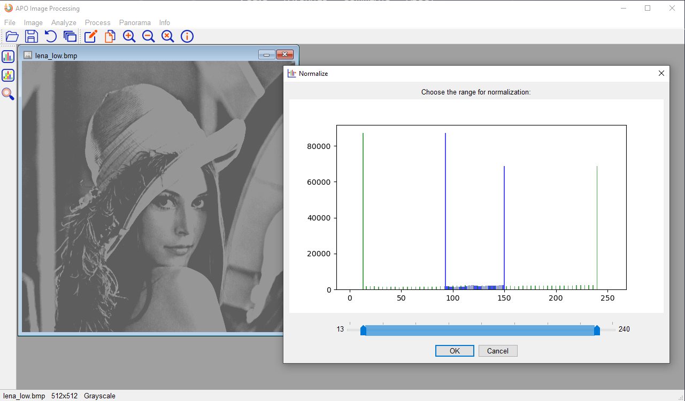
Task: Click the magnifier icon in the left sidebar
Action: point(8,94)
